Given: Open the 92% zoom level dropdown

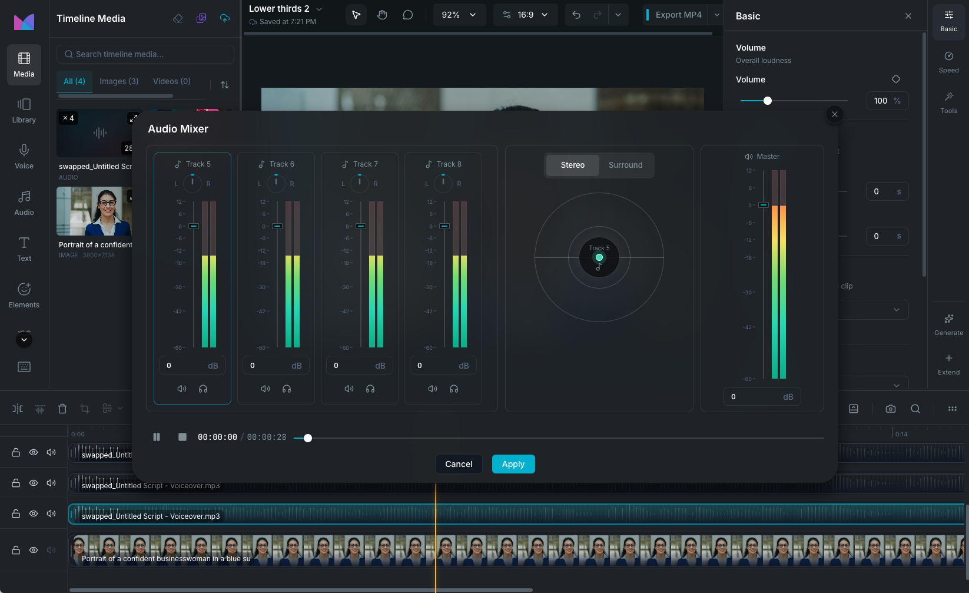Looking at the screenshot, I should (x=459, y=14).
